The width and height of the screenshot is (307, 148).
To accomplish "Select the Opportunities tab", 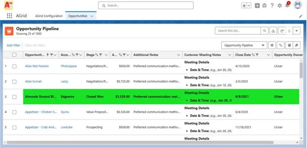I will [x=78, y=16].
